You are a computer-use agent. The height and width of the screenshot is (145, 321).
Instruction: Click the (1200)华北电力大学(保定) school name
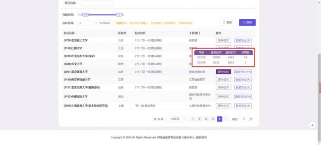tap(79, 56)
